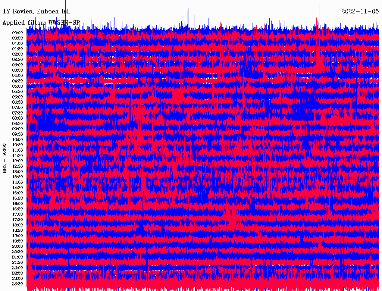Viewport: 382px width, 291px height.
Task: Select the 20:00 time row label
Action: (18, 246)
